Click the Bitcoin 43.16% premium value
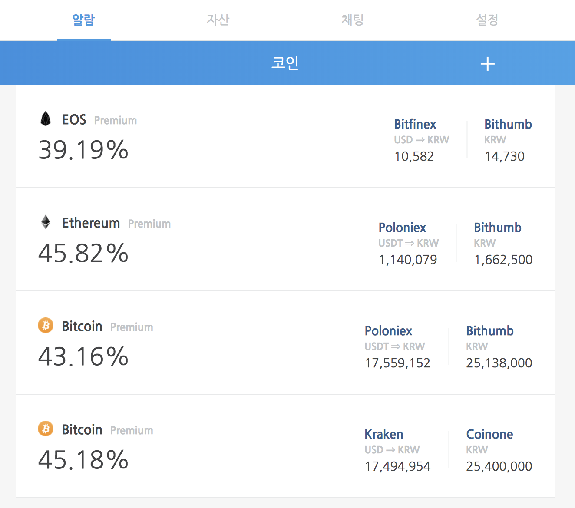575x508 pixels. coord(83,356)
